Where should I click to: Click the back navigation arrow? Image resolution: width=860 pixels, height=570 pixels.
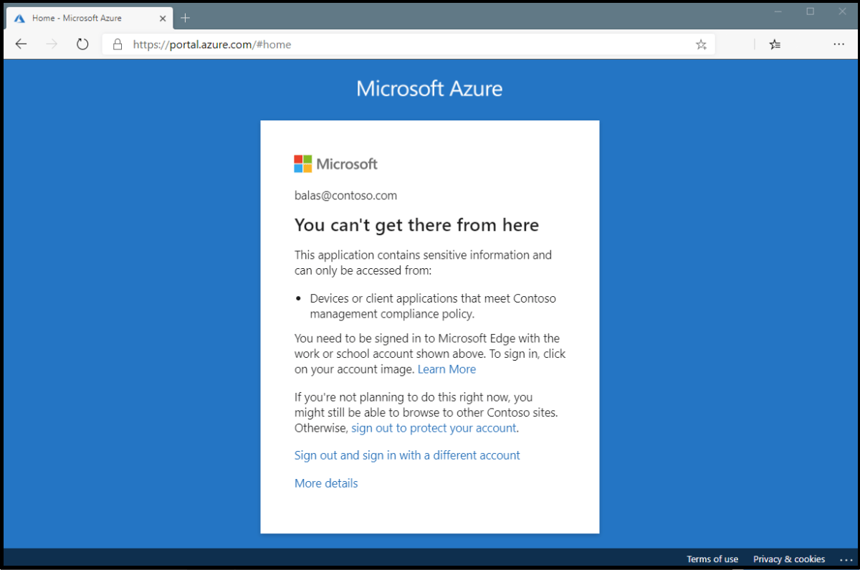[20, 44]
